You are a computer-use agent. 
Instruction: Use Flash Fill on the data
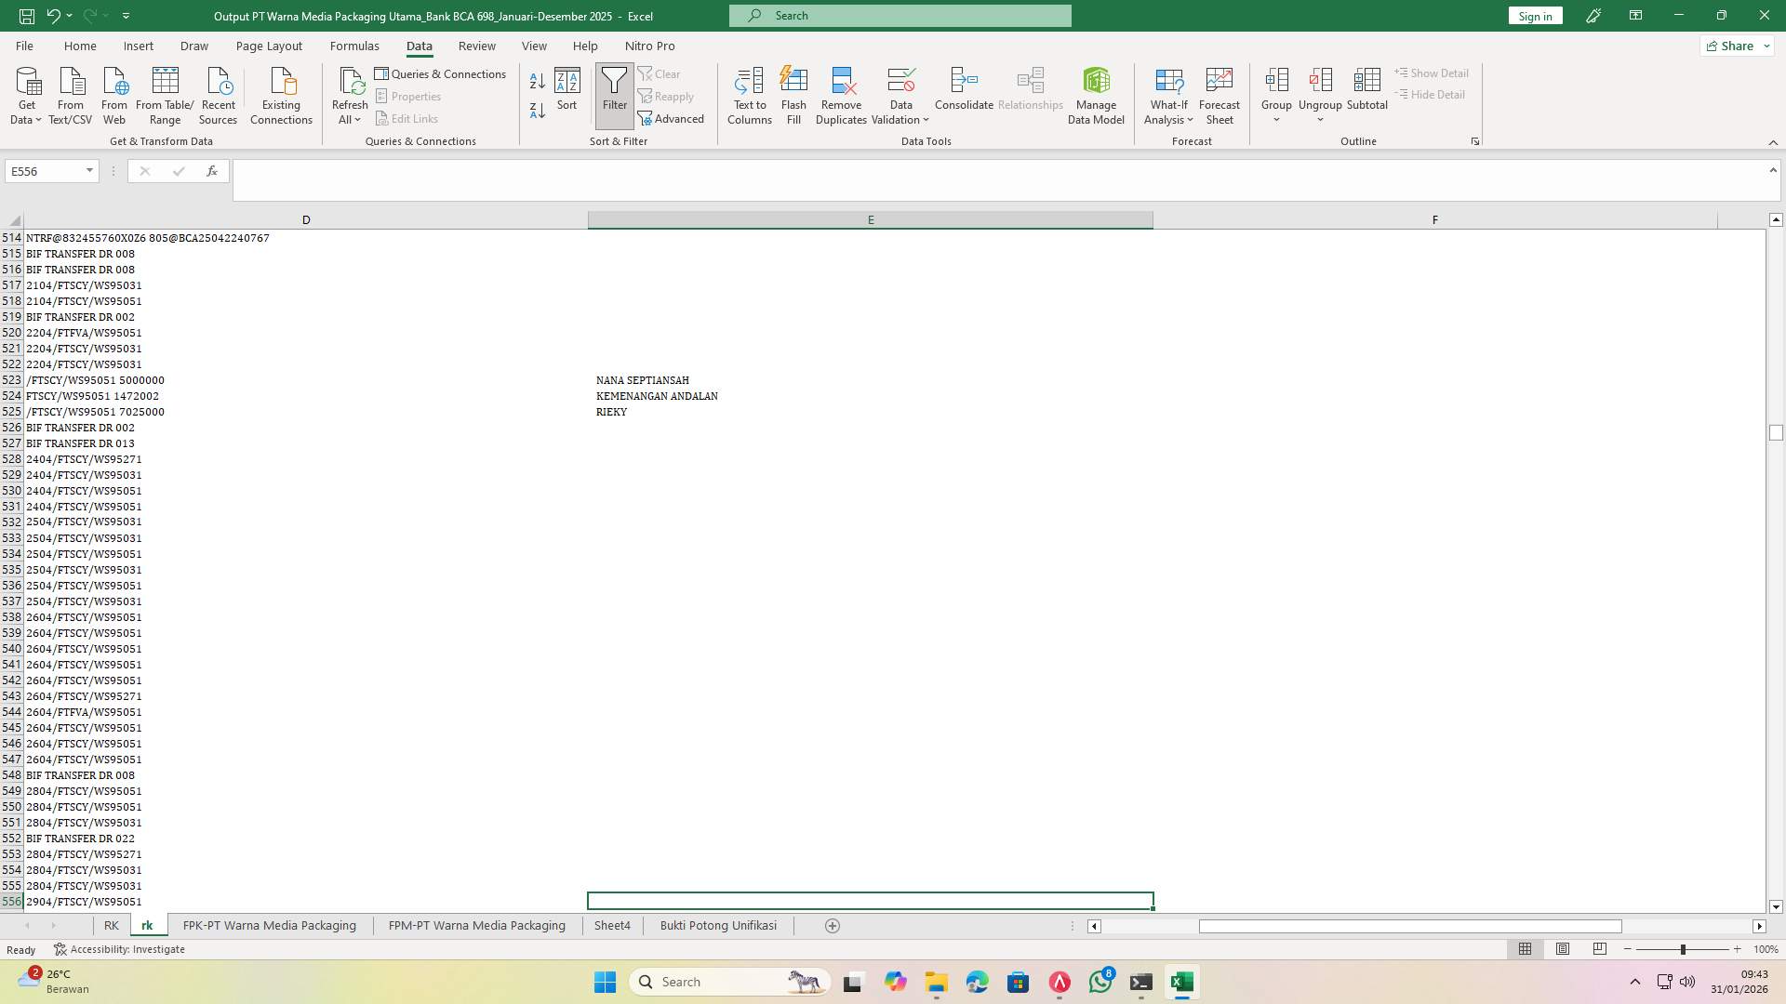point(793,93)
